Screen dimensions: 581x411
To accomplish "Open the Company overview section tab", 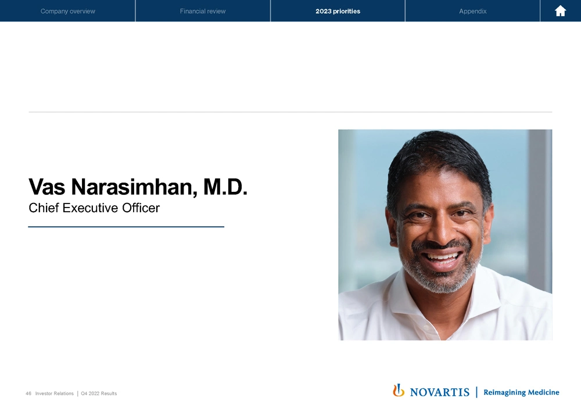I will click(68, 11).
